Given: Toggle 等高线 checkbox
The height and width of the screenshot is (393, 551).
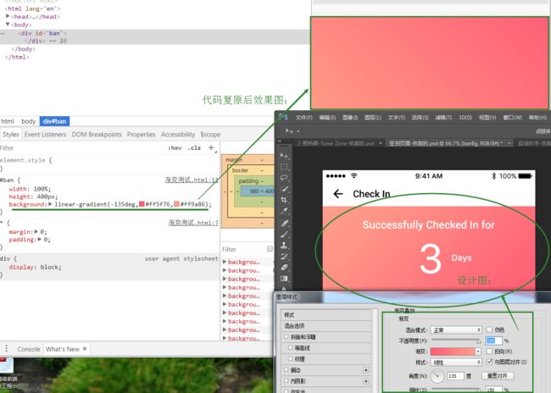Looking at the screenshot, I should point(290,348).
